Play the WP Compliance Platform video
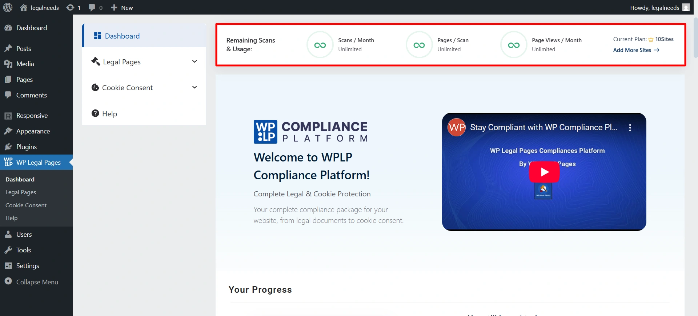The width and height of the screenshot is (698, 316). coord(544,172)
